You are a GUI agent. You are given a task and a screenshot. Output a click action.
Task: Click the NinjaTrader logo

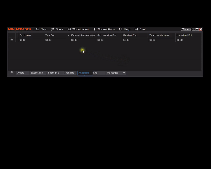(x=20, y=29)
